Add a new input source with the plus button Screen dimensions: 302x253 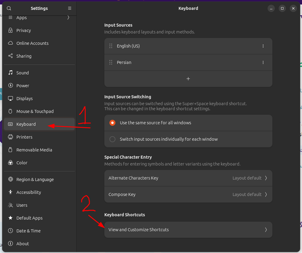coord(188,79)
